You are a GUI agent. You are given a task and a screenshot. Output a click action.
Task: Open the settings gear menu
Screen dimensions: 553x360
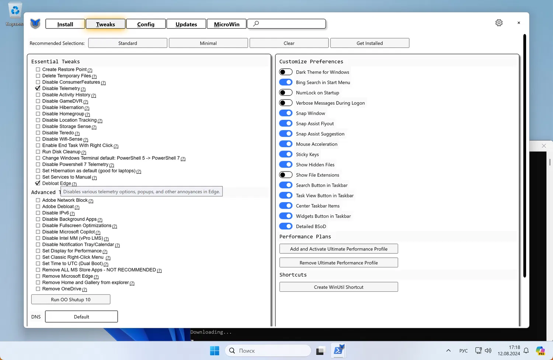coord(499,23)
